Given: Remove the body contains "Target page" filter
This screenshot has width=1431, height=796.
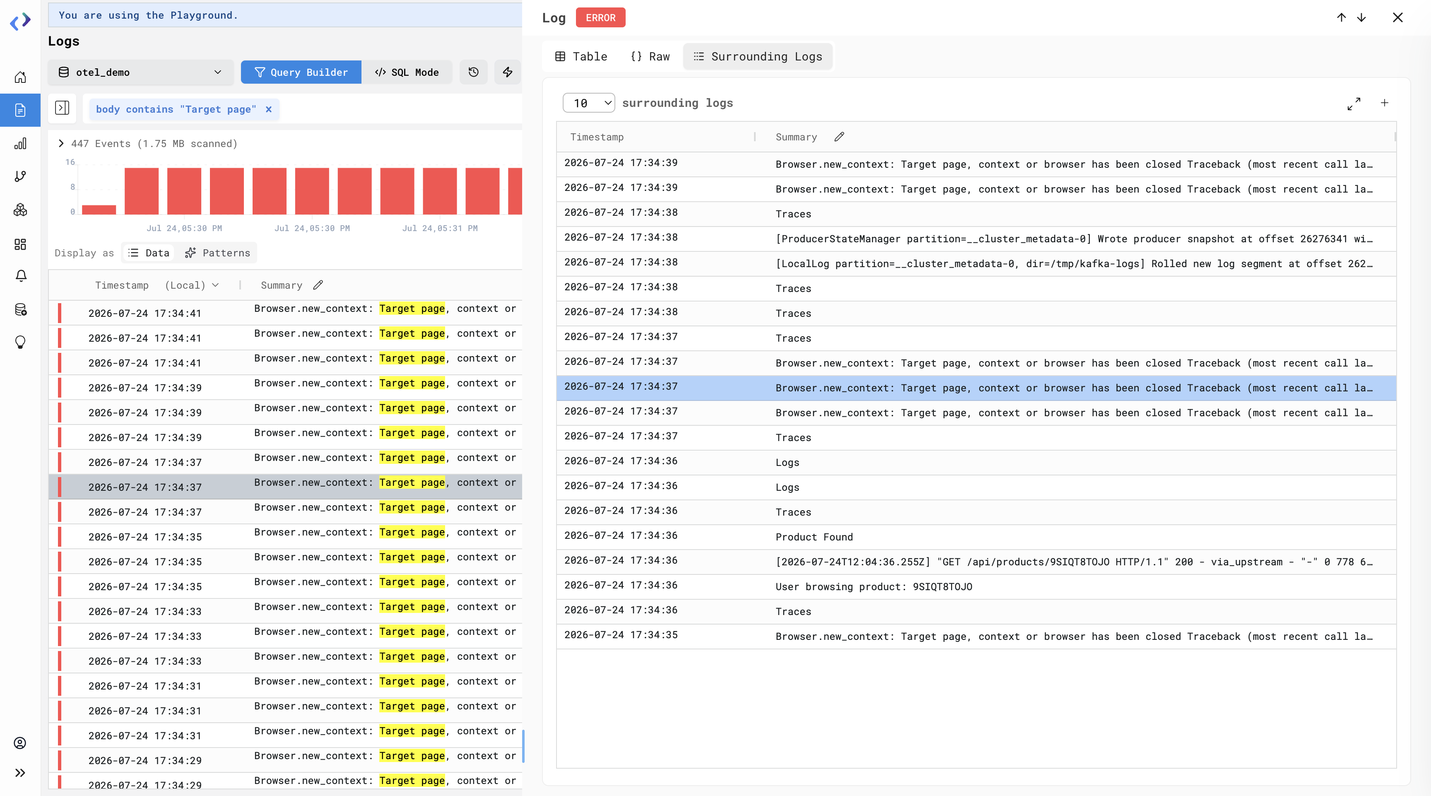Looking at the screenshot, I should pyautogui.click(x=269, y=109).
